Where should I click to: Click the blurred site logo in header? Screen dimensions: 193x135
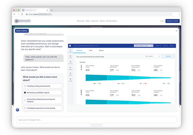(x=23, y=21)
